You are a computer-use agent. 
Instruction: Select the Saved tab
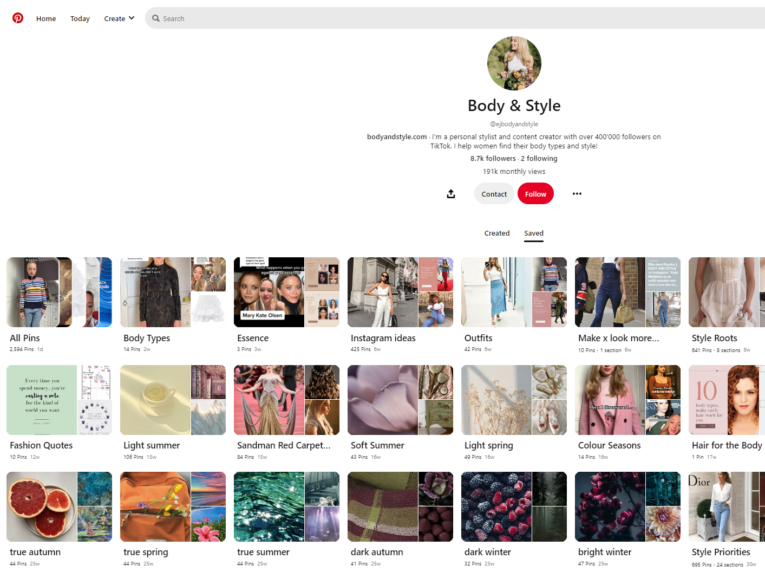pyautogui.click(x=533, y=233)
